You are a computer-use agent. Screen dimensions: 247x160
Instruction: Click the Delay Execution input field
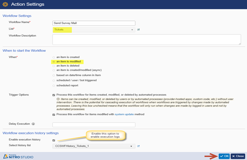[x=94, y=125]
